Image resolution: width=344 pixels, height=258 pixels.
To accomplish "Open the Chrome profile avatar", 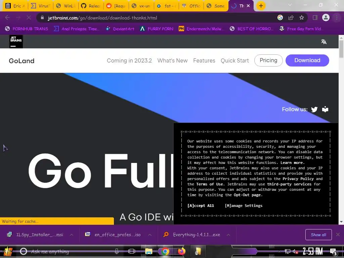I will (x=326, y=18).
